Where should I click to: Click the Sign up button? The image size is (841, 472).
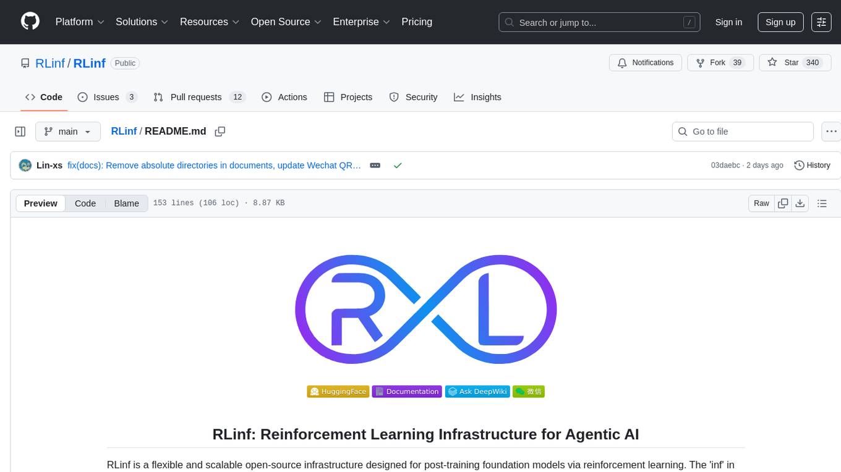780,22
